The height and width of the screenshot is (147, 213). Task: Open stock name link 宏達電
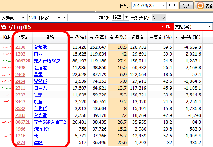(41, 68)
